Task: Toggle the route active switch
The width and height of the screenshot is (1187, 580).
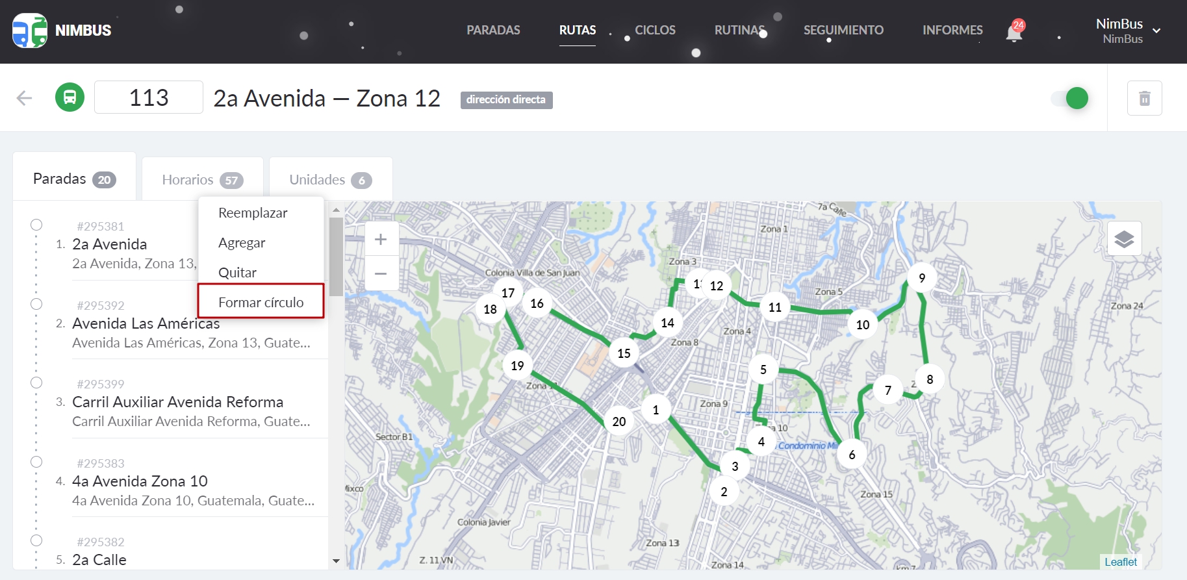Action: (x=1070, y=98)
